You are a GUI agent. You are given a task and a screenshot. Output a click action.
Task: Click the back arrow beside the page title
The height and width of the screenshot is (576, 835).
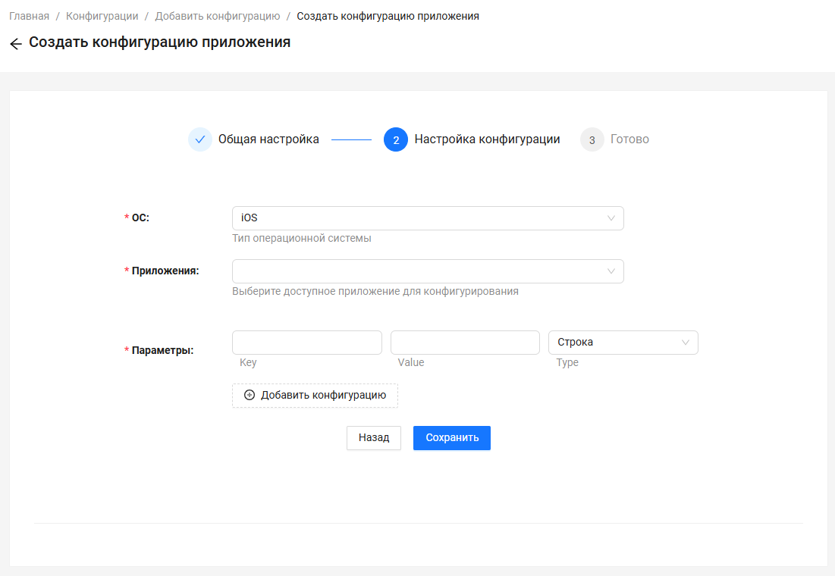15,44
